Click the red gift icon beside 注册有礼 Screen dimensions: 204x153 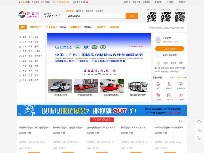tap(87, 2)
